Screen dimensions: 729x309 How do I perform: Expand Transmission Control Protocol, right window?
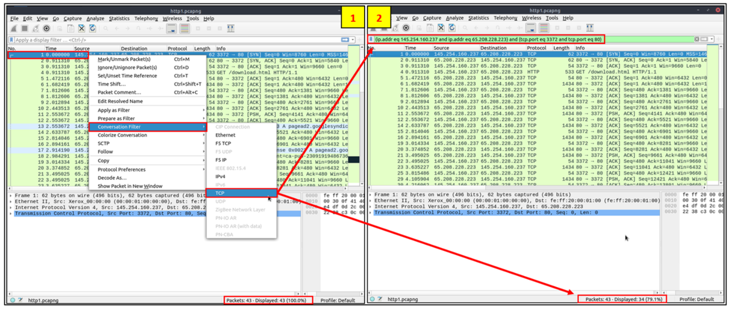[371, 213]
